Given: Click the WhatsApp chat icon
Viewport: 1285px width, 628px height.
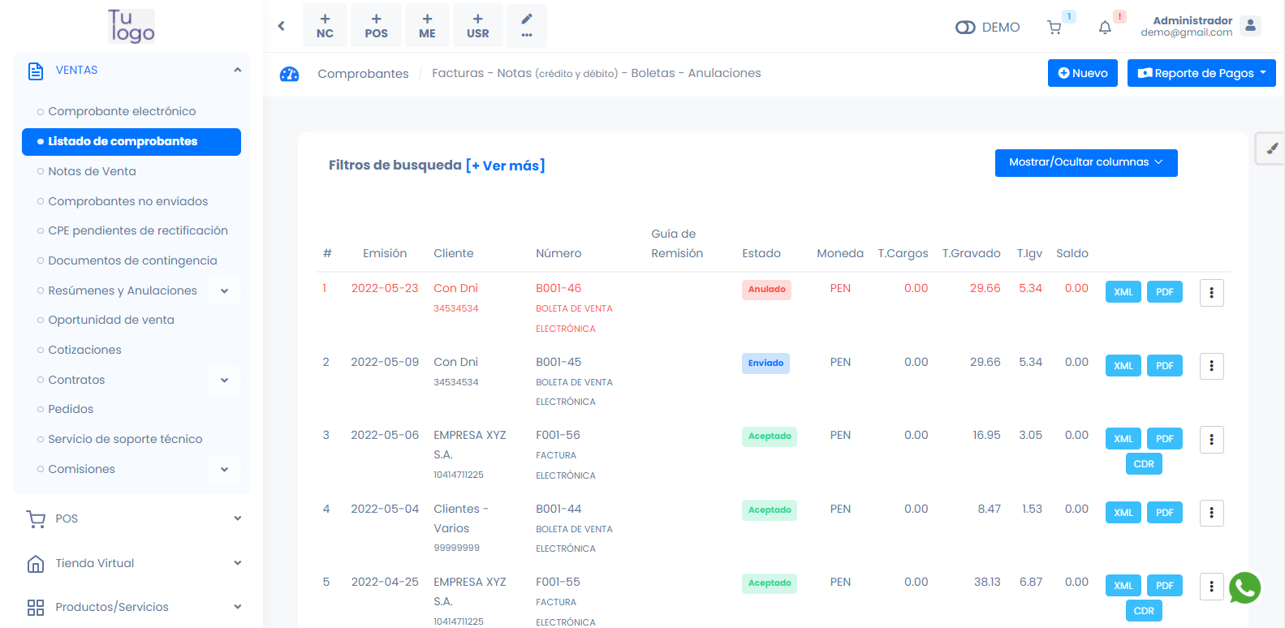Looking at the screenshot, I should pyautogui.click(x=1244, y=587).
